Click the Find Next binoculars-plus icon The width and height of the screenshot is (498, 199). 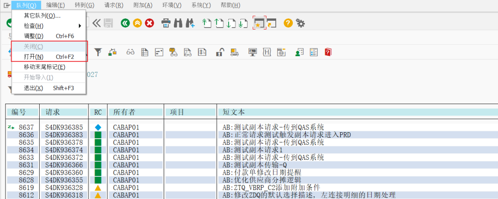pos(190,23)
